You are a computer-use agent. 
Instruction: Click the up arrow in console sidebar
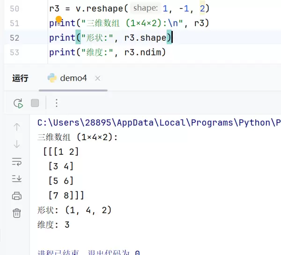(17, 127)
